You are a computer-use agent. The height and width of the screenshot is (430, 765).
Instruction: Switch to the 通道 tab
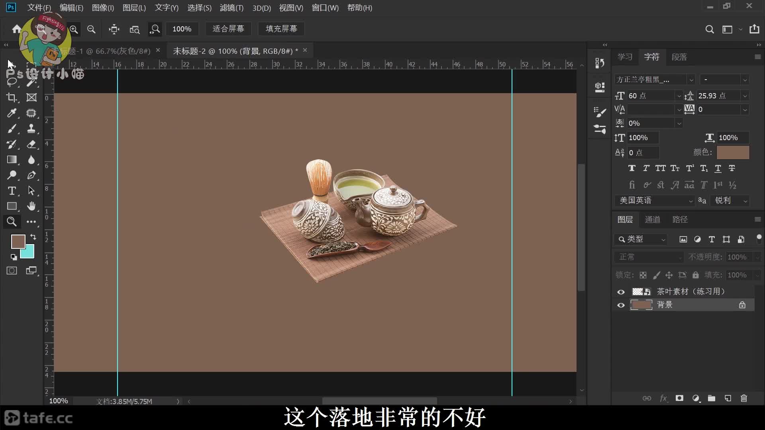click(652, 219)
